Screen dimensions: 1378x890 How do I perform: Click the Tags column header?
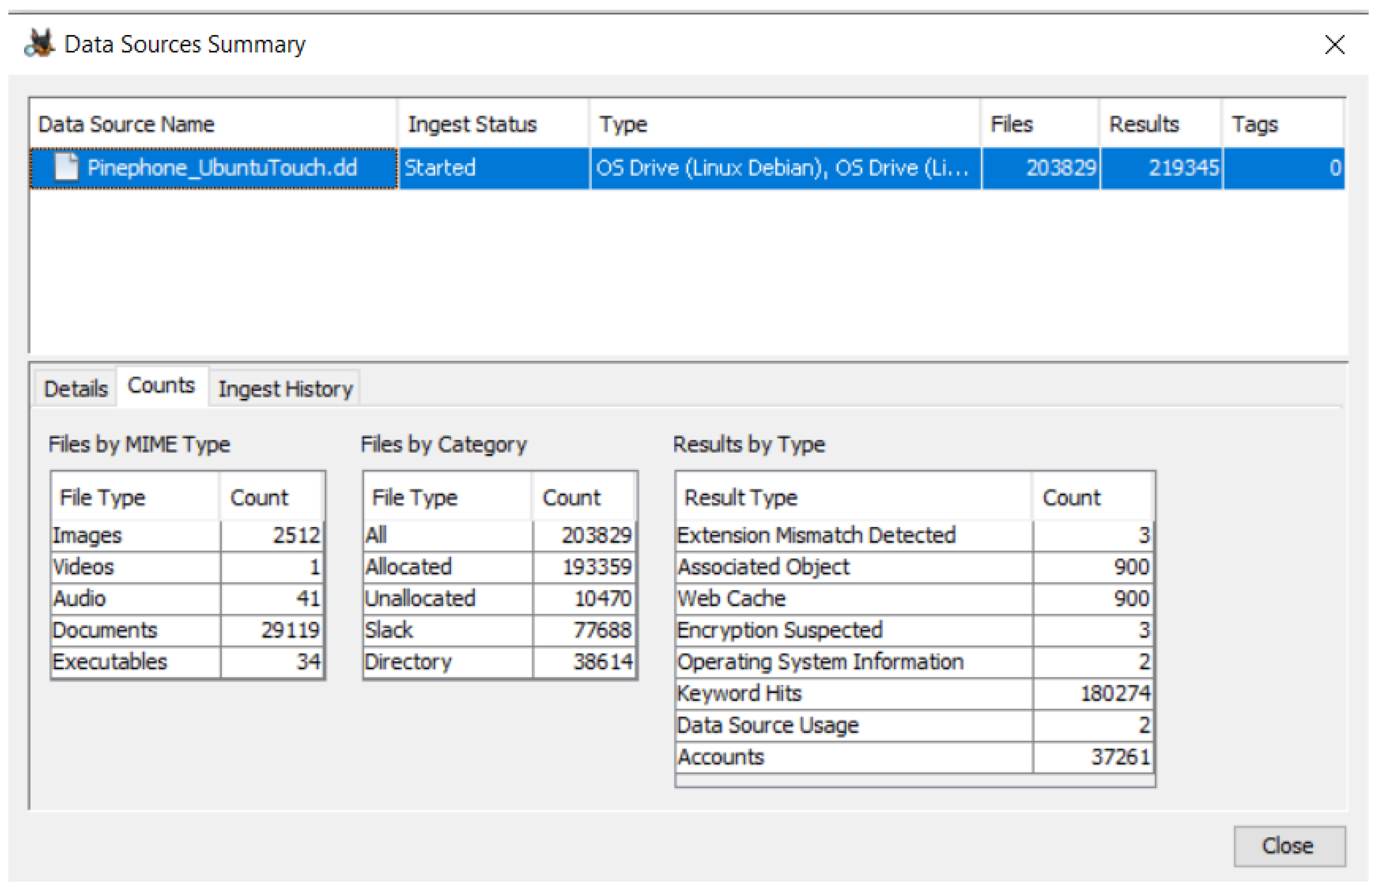point(1283,124)
